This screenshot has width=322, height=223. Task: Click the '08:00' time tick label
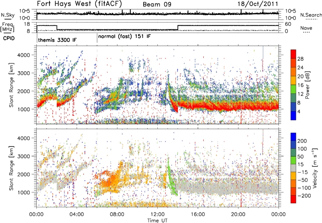(117, 215)
